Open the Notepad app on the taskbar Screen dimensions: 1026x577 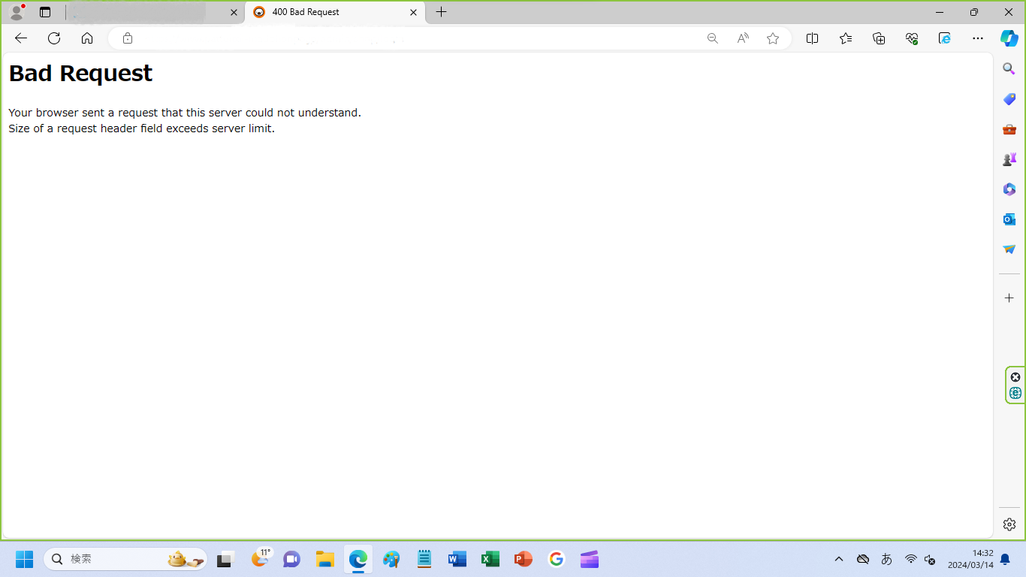pos(424,559)
